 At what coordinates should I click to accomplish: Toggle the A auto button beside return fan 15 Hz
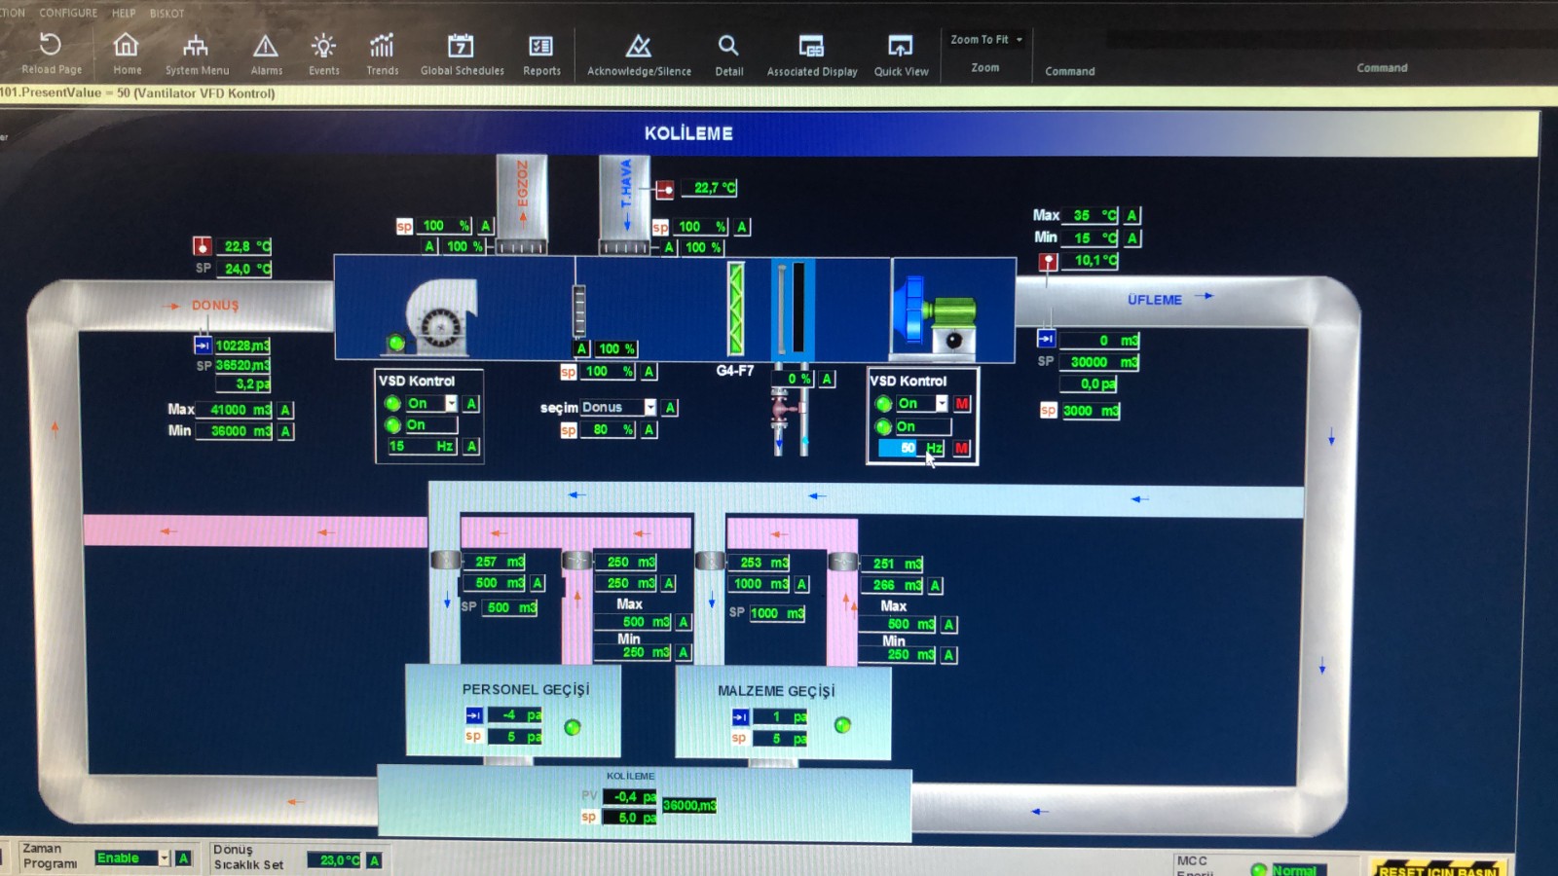471,447
